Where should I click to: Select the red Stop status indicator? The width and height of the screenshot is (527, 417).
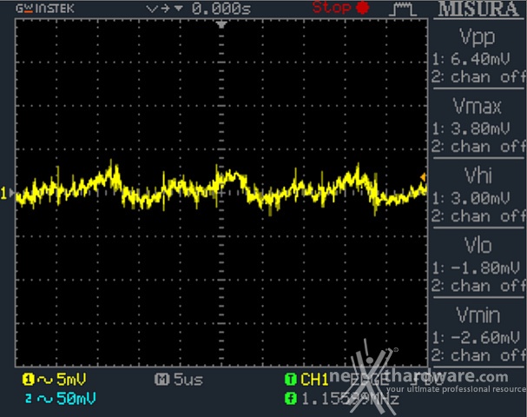tap(341, 8)
